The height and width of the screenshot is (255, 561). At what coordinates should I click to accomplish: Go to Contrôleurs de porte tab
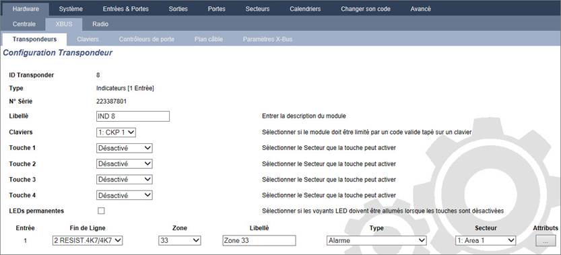point(147,39)
